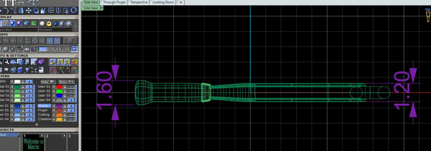
Task: Click the chain link Join icon
Action: pos(51,11)
